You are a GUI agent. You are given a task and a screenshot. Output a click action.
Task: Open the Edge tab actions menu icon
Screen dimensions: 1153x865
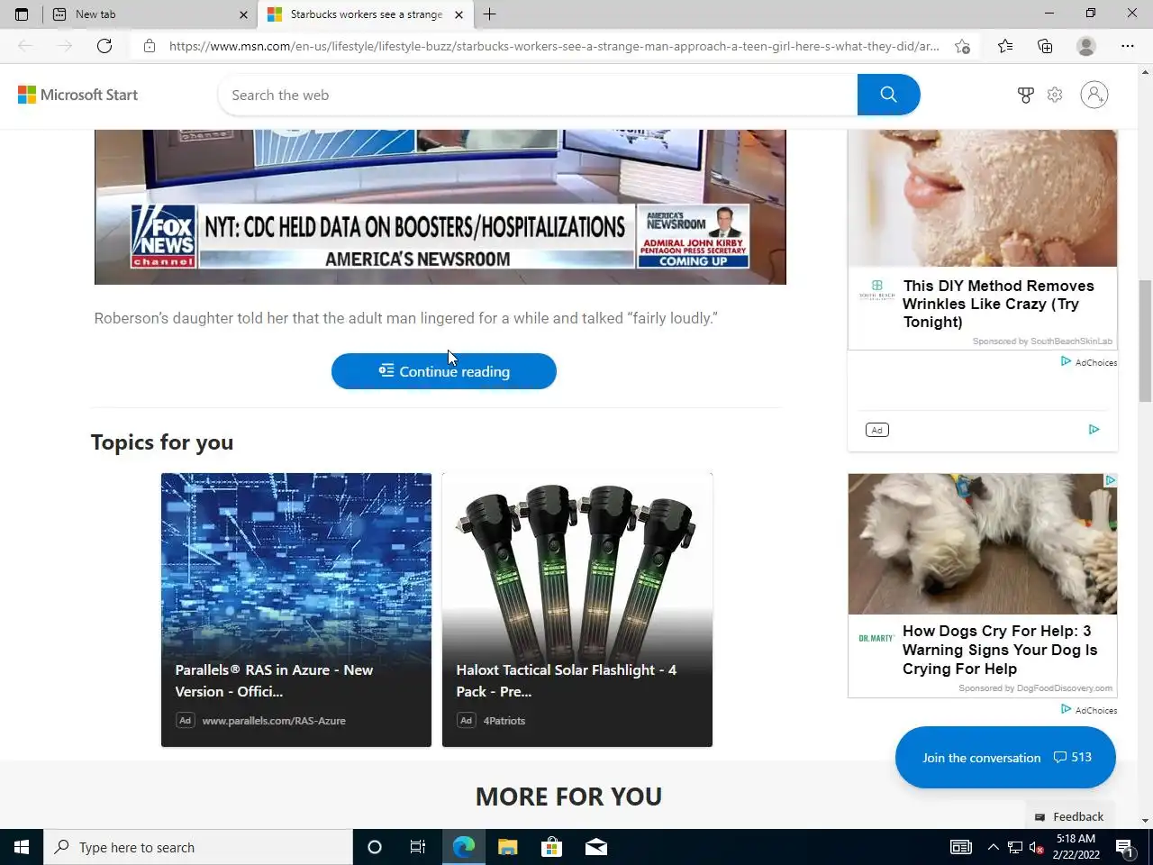(22, 14)
